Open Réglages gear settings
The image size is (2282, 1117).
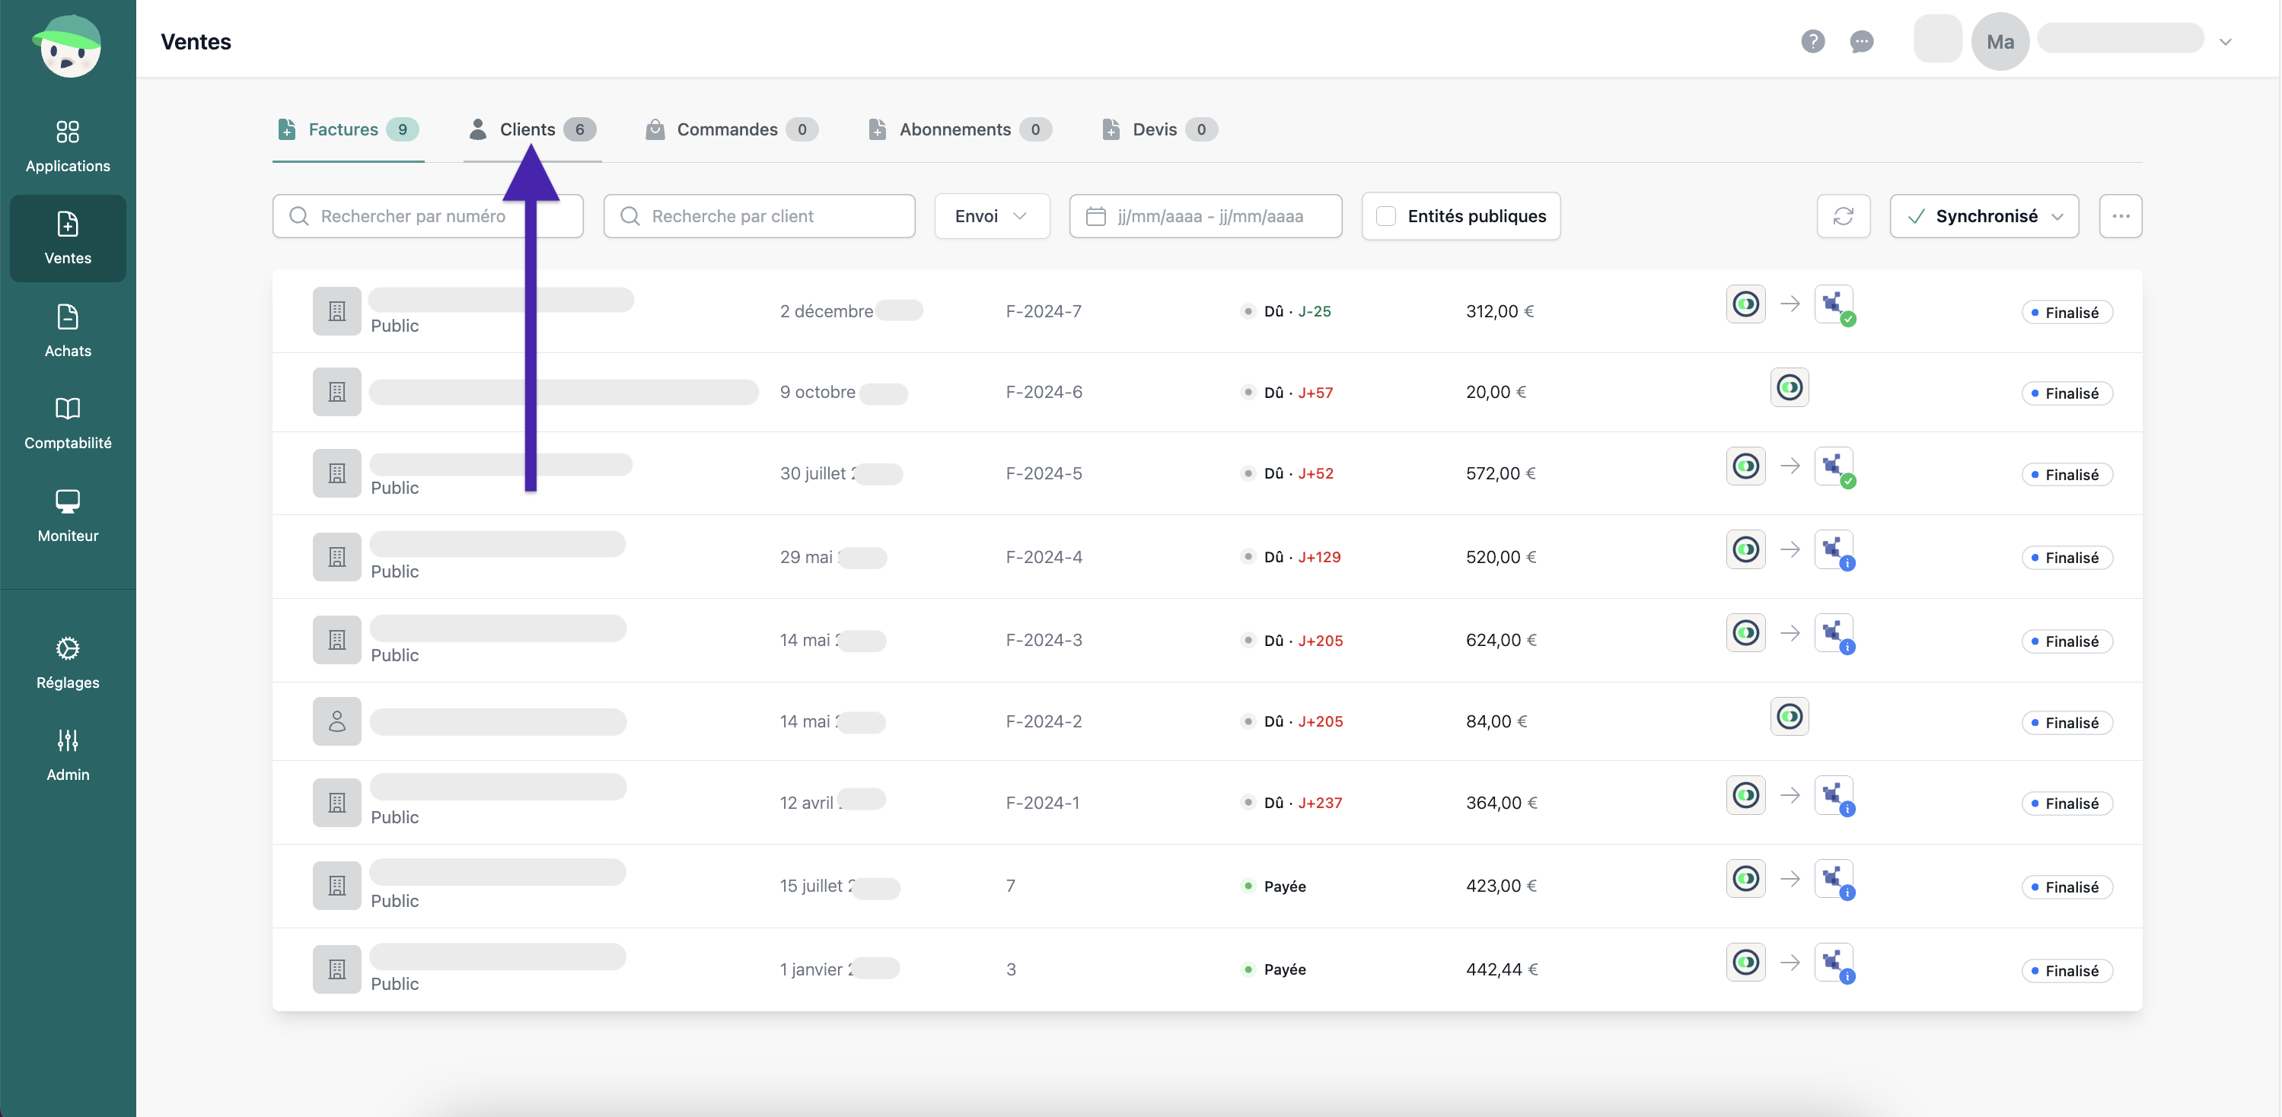[x=67, y=663]
